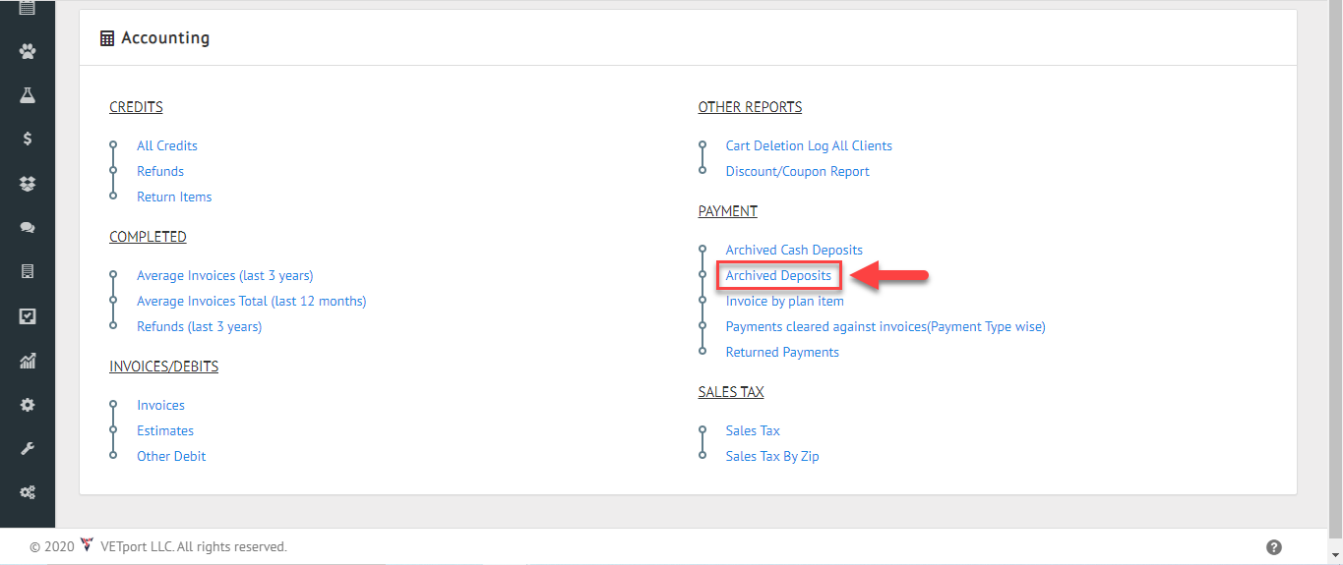Open the chat bubbles messaging icon
Viewport: 1343px width, 565px height.
click(28, 227)
